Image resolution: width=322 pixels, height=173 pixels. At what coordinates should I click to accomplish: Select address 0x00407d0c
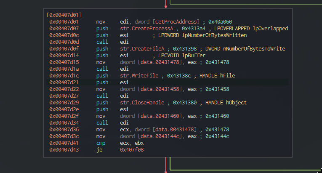point(64,35)
